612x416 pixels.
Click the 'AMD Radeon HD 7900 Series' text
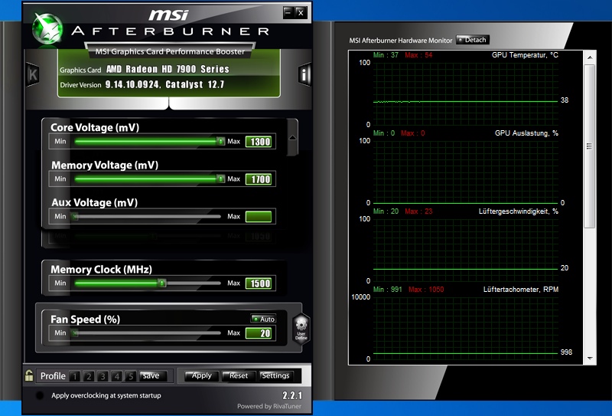click(x=168, y=69)
